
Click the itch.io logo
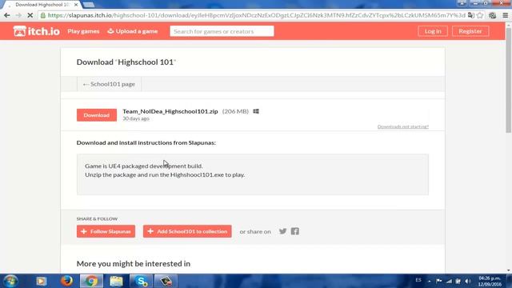point(36,31)
